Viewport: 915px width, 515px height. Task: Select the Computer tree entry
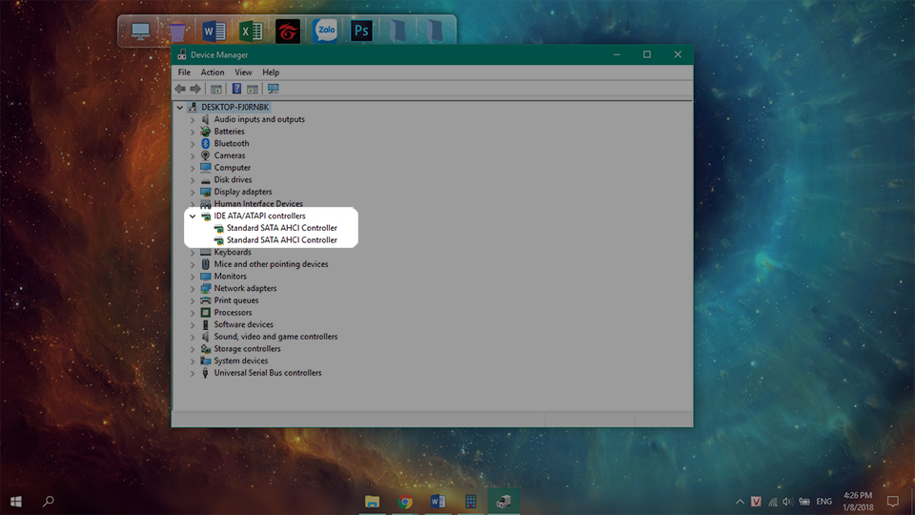point(233,168)
